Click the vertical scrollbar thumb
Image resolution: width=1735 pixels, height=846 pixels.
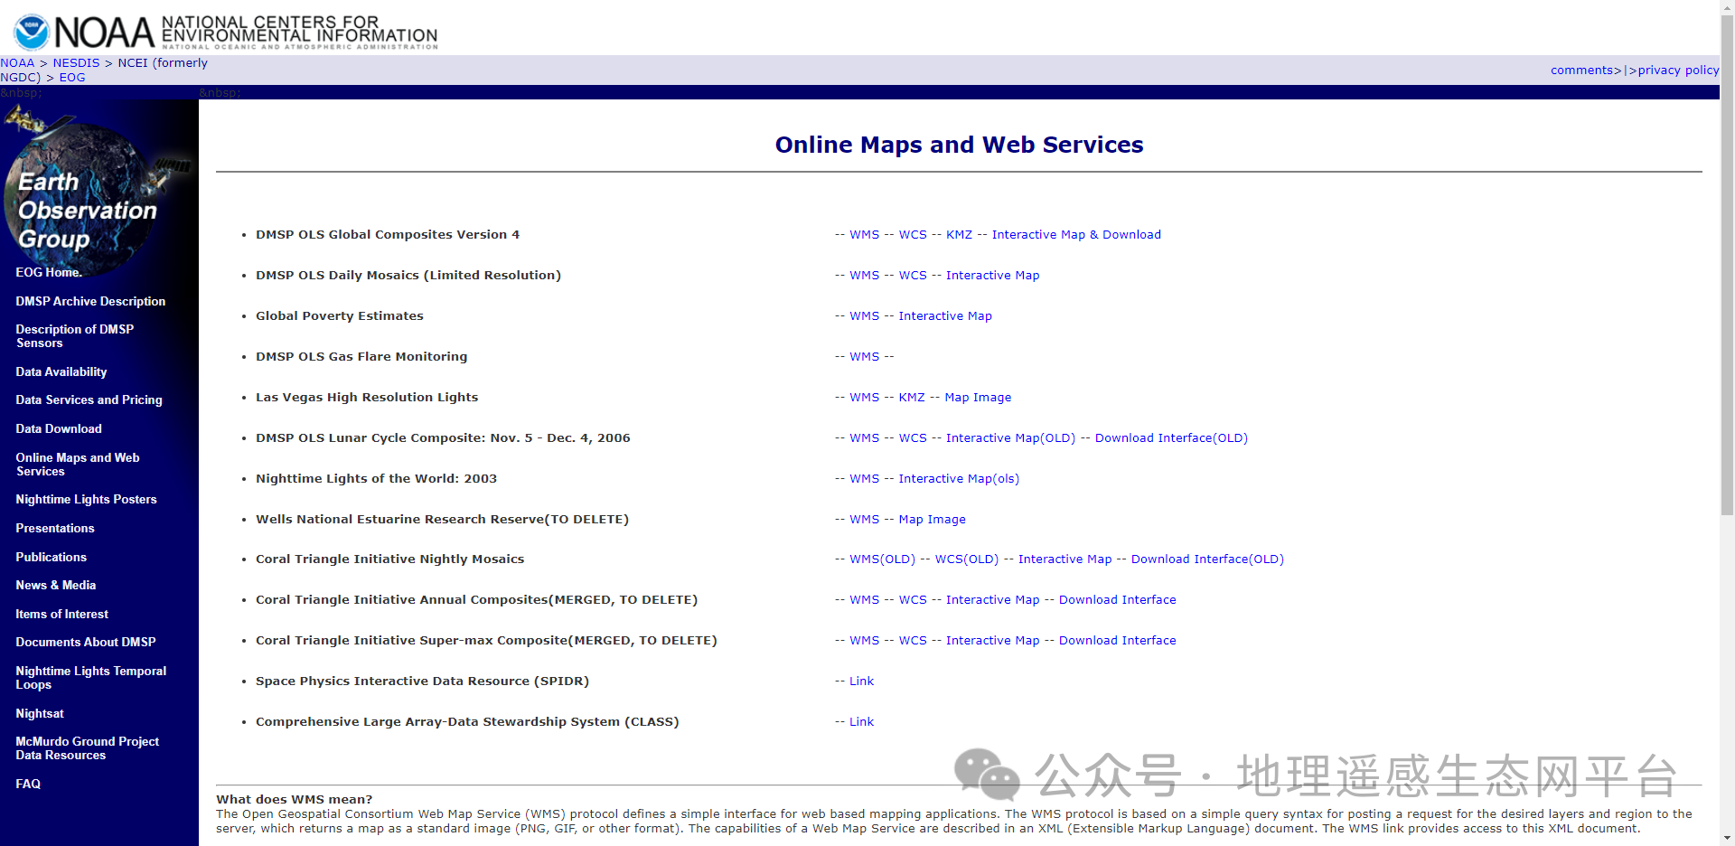1727,264
